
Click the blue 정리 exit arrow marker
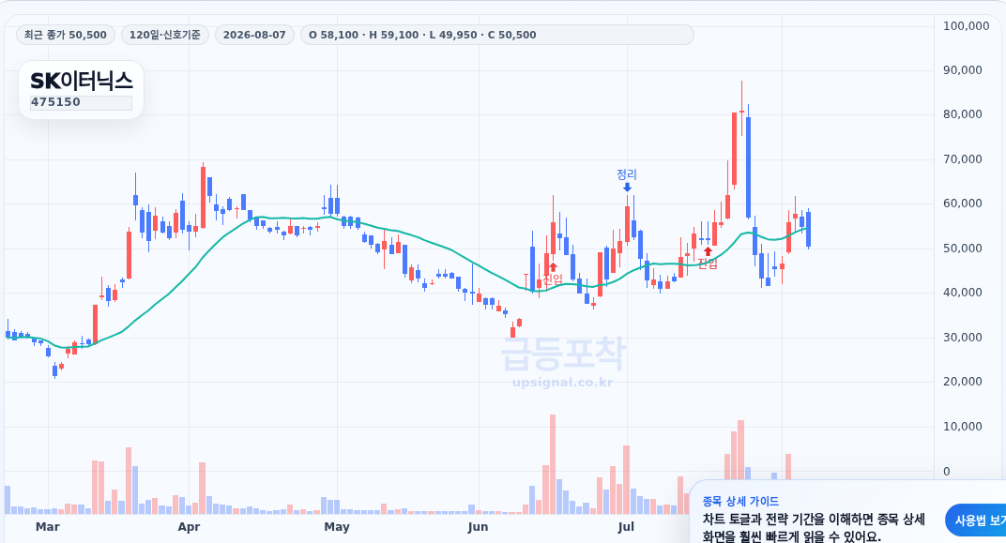tap(627, 188)
